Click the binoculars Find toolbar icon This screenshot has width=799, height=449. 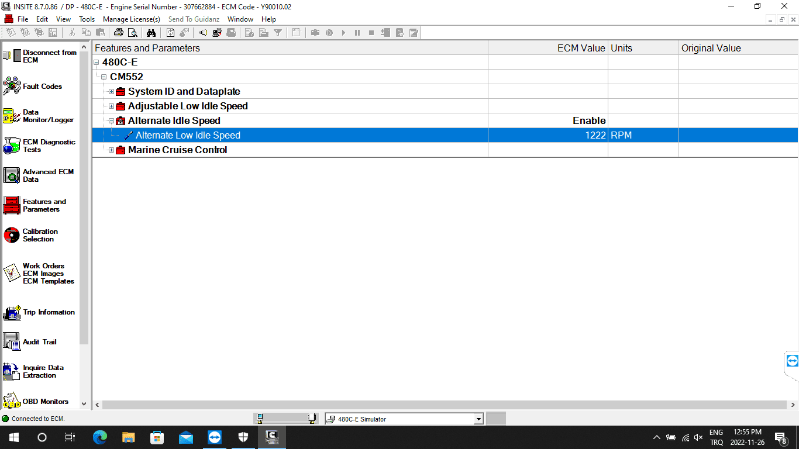click(151, 33)
